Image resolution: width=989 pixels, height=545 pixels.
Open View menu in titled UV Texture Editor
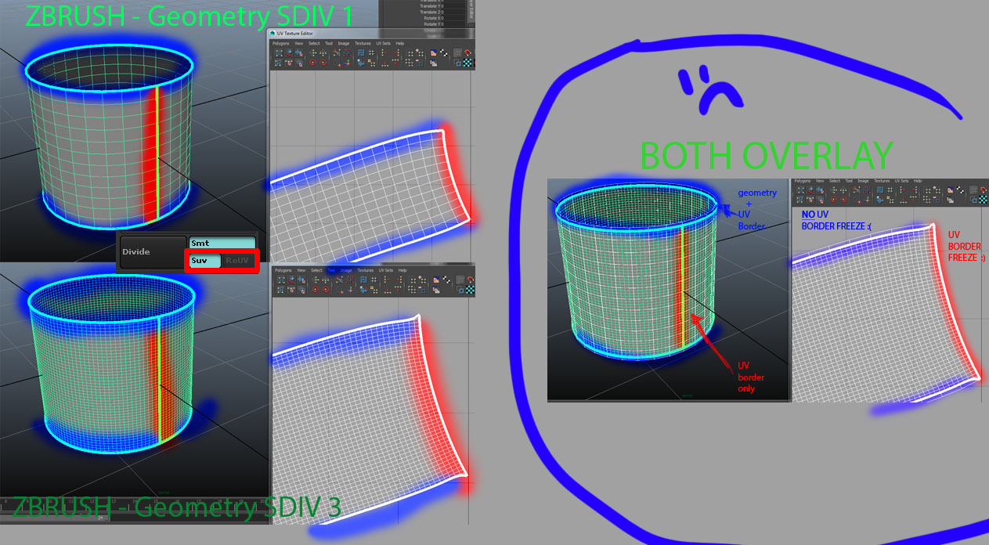tap(298, 43)
